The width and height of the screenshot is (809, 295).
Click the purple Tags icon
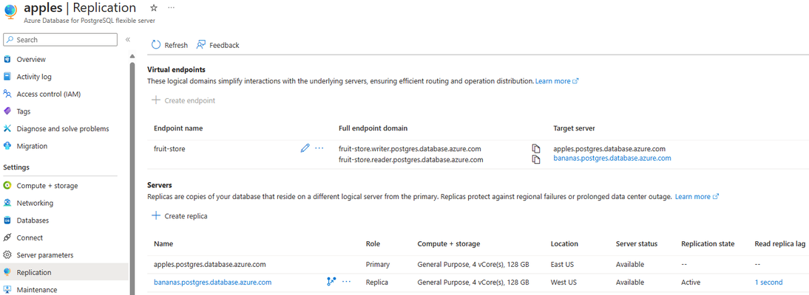(x=7, y=111)
